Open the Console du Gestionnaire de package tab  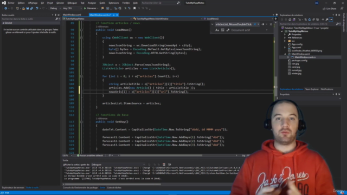[x=80, y=188]
